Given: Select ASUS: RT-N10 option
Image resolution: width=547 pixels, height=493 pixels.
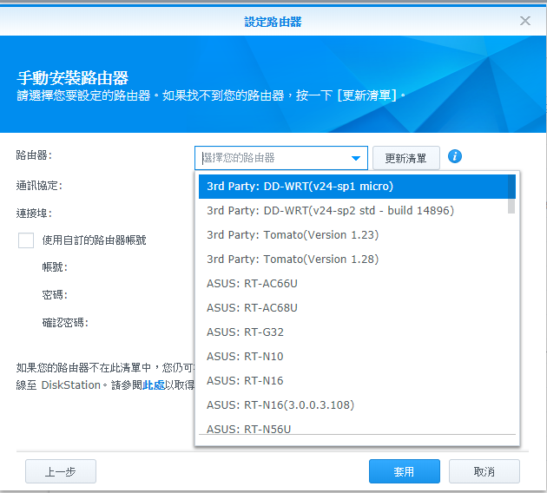Looking at the screenshot, I should pos(357,357).
